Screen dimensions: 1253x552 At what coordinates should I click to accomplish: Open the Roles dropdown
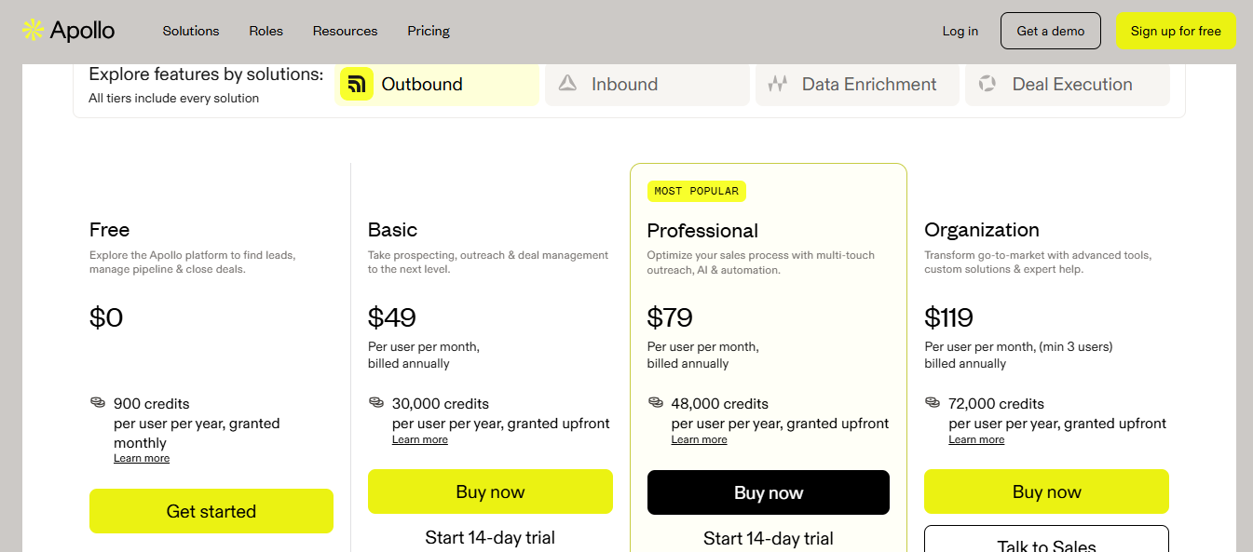266,31
